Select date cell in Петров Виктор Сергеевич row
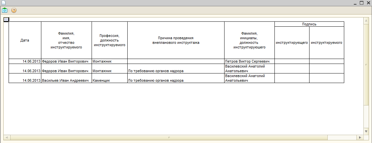The image size is (372, 143). coord(25,61)
